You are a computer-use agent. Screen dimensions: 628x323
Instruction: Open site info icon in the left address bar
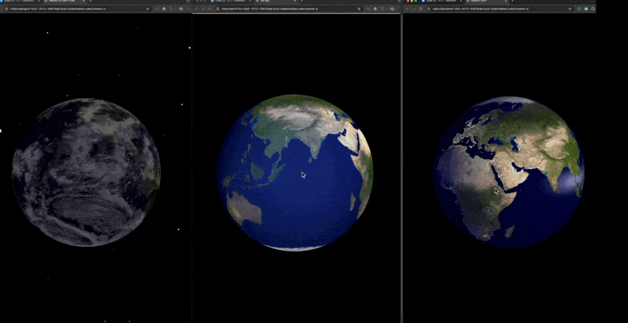[x=6, y=9]
